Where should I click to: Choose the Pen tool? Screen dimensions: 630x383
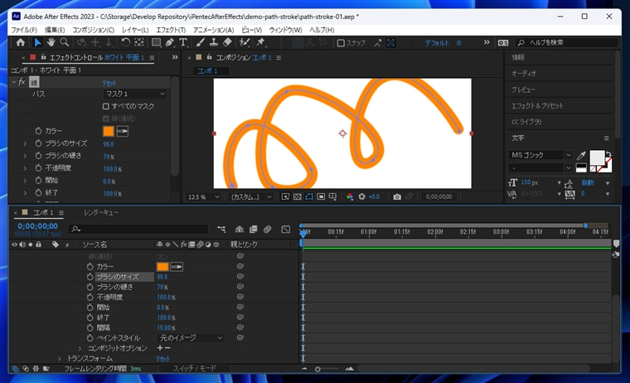coord(170,42)
